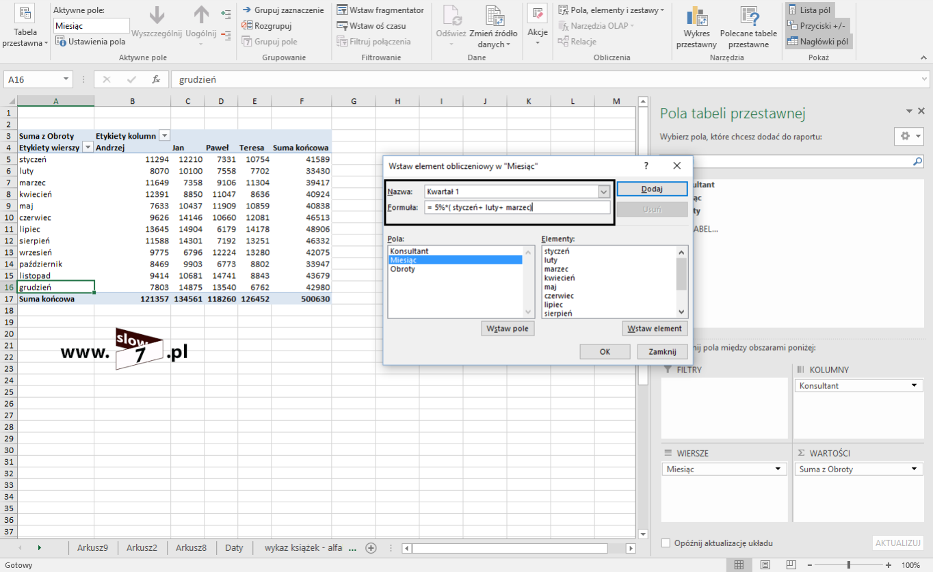Open the Tabela przestawna ribbon menu
The height and width of the screenshot is (572, 933).
[x=25, y=27]
